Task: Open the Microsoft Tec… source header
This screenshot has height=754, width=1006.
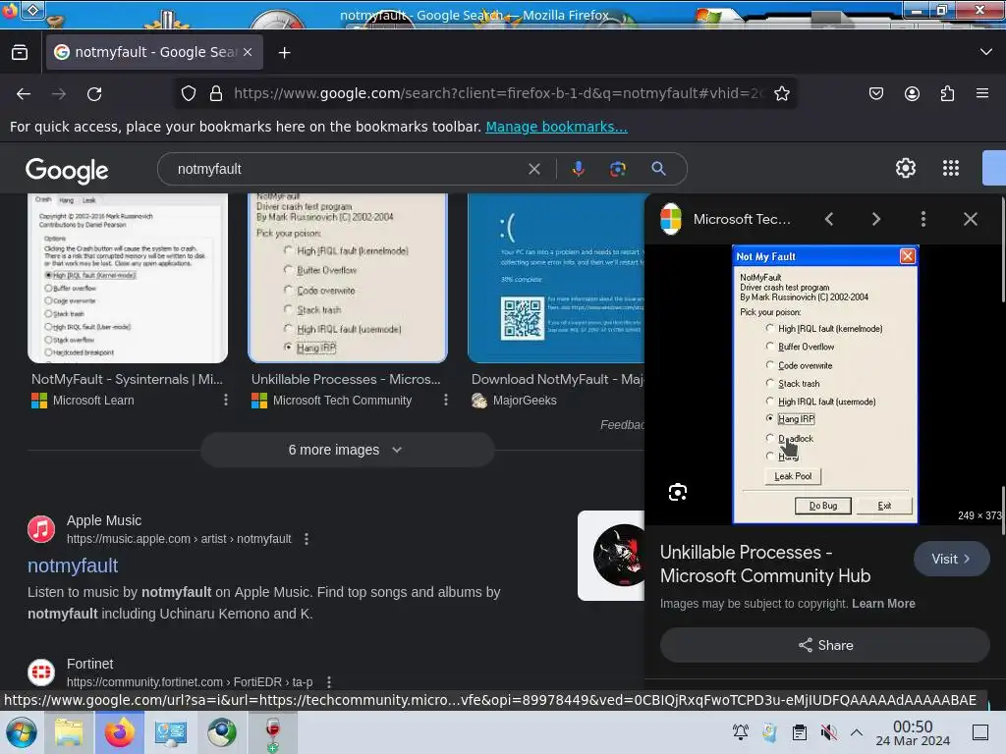Action: (x=726, y=219)
